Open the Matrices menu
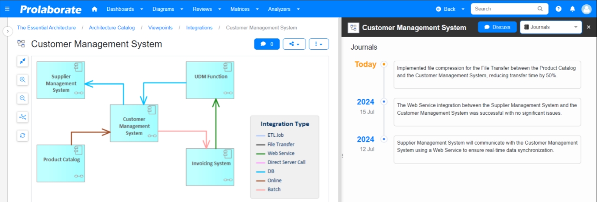Image resolution: width=597 pixels, height=202 pixels. 244,9
